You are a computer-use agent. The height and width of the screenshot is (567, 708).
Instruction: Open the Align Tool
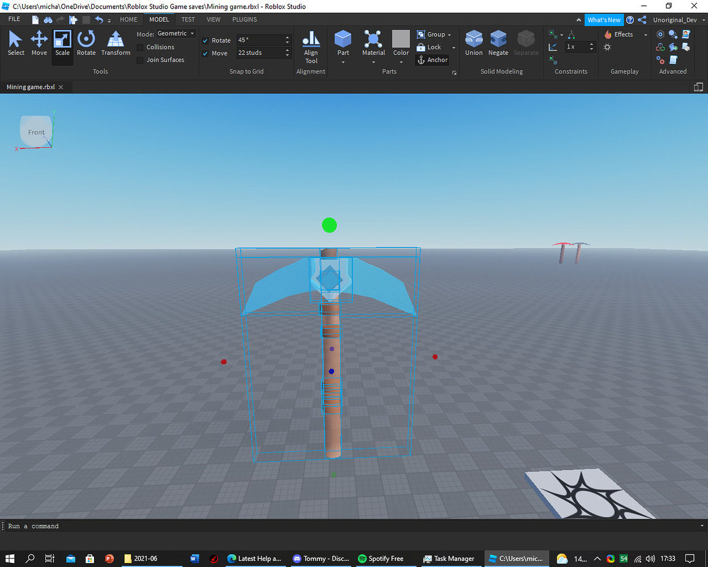coord(311,46)
